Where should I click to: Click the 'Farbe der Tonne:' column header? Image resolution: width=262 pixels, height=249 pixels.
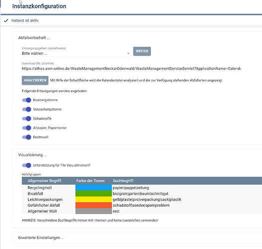click(x=91, y=181)
